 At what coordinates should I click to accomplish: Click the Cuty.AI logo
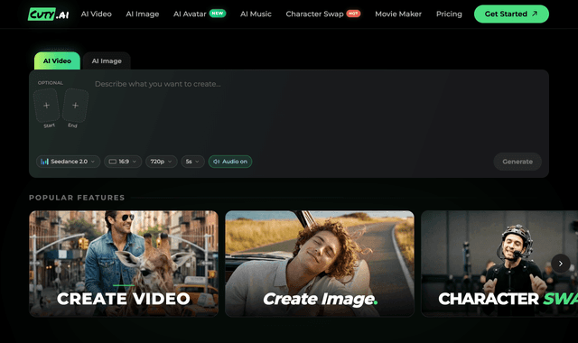(48, 14)
